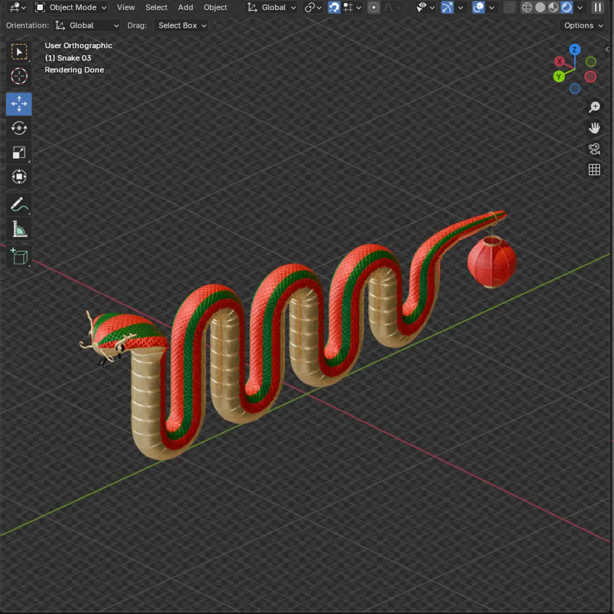Select the red lantern object
614x614 pixels.
(x=492, y=262)
